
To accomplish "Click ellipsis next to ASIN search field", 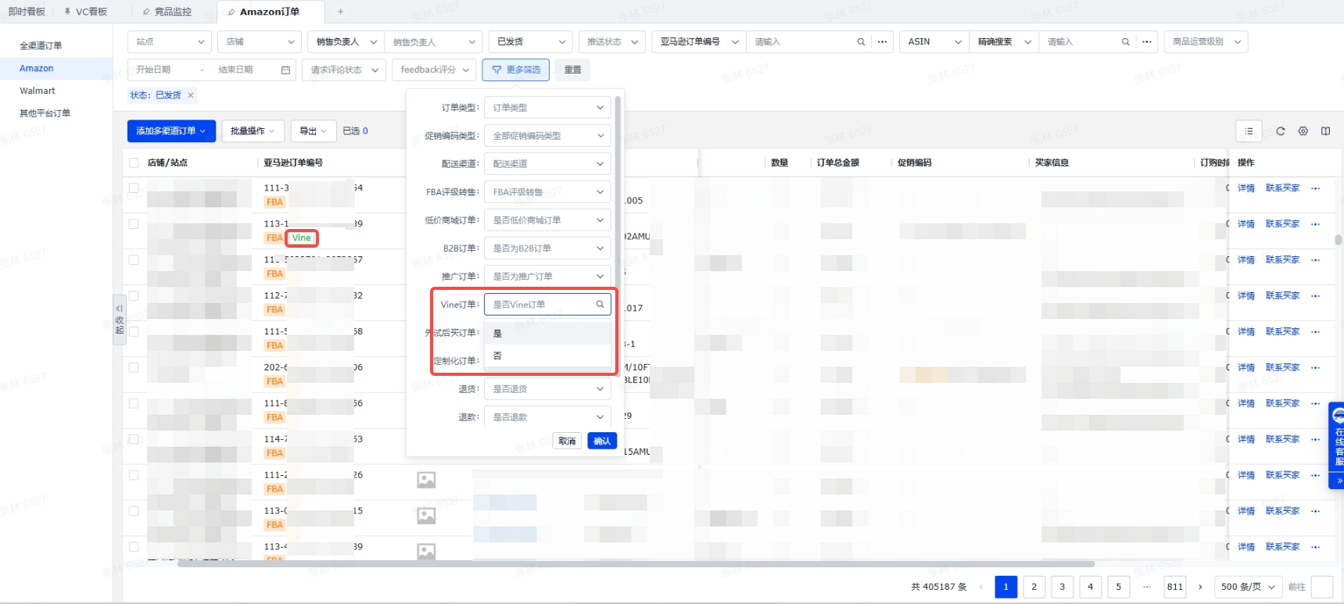I will click(1147, 42).
